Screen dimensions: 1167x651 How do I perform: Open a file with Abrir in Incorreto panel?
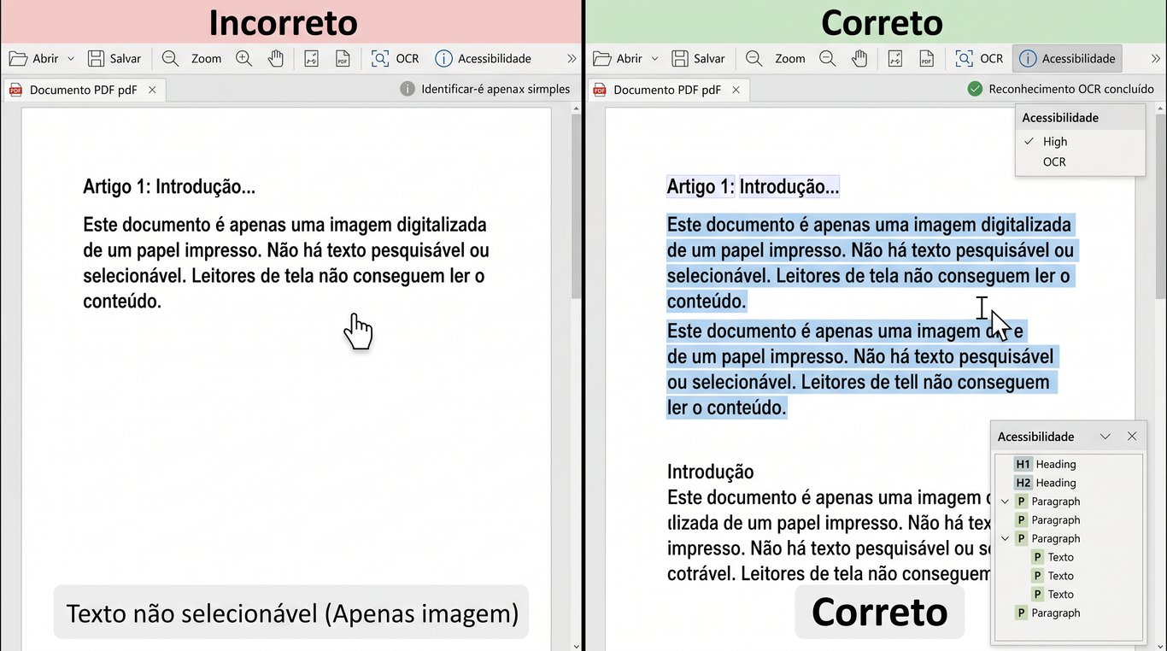pos(33,59)
